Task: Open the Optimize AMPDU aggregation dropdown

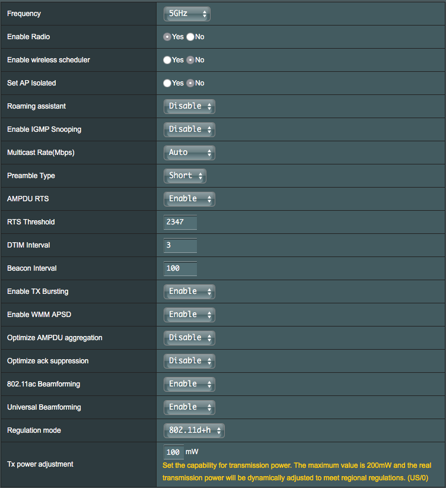Action: coord(189,338)
